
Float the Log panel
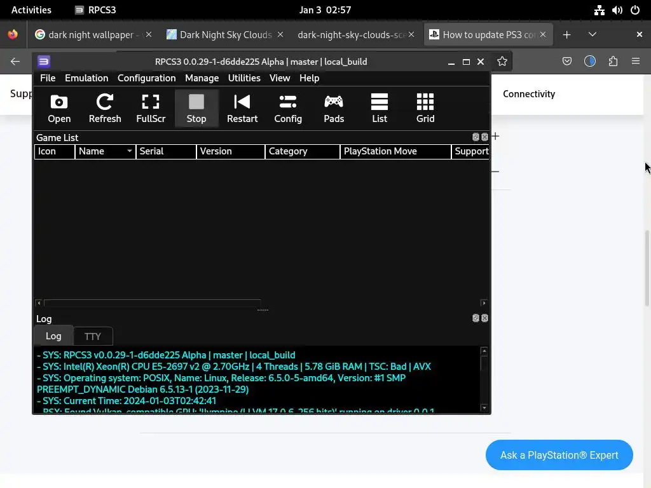476,318
